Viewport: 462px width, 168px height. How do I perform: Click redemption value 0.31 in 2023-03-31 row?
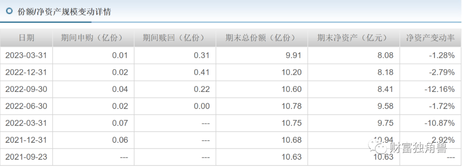pyautogui.click(x=202, y=55)
